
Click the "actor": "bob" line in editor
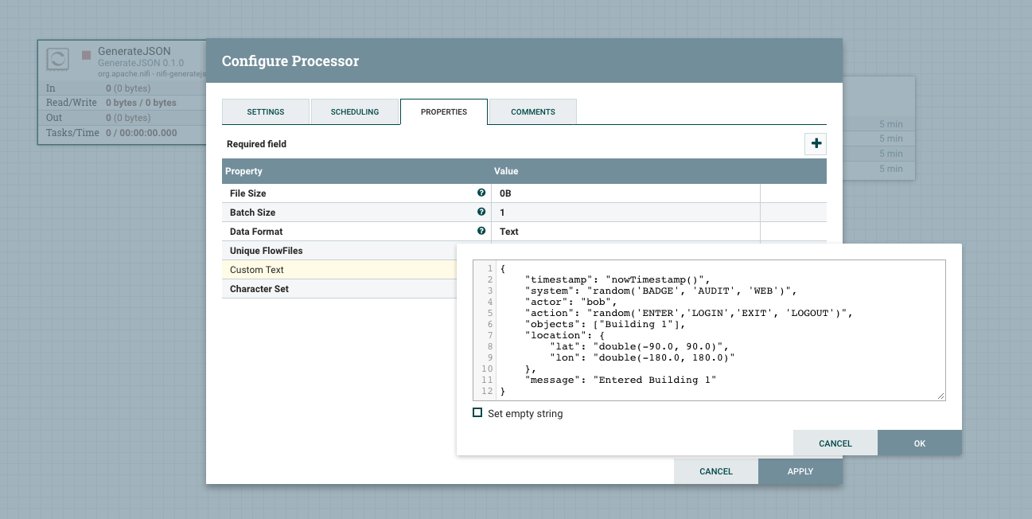tap(571, 302)
